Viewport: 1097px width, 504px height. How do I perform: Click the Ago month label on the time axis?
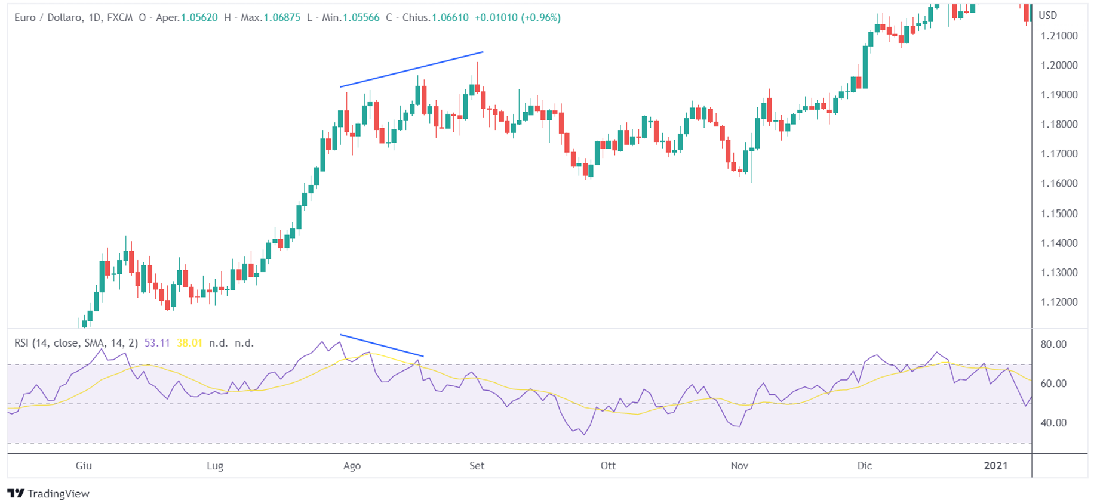[352, 466]
